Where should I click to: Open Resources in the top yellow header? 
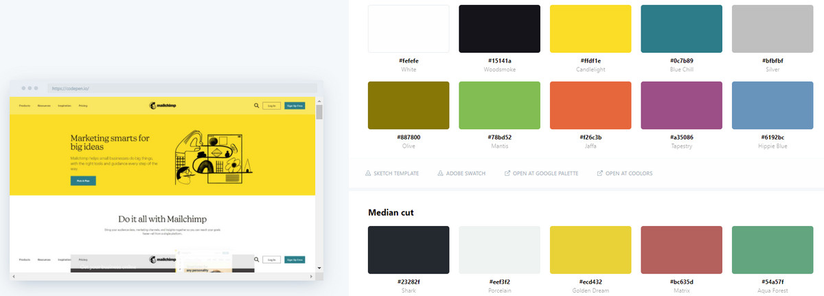coord(44,106)
